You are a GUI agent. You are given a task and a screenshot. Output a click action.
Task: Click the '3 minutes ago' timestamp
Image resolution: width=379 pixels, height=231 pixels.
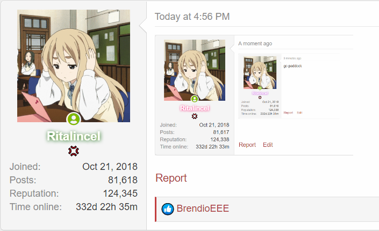click(292, 58)
